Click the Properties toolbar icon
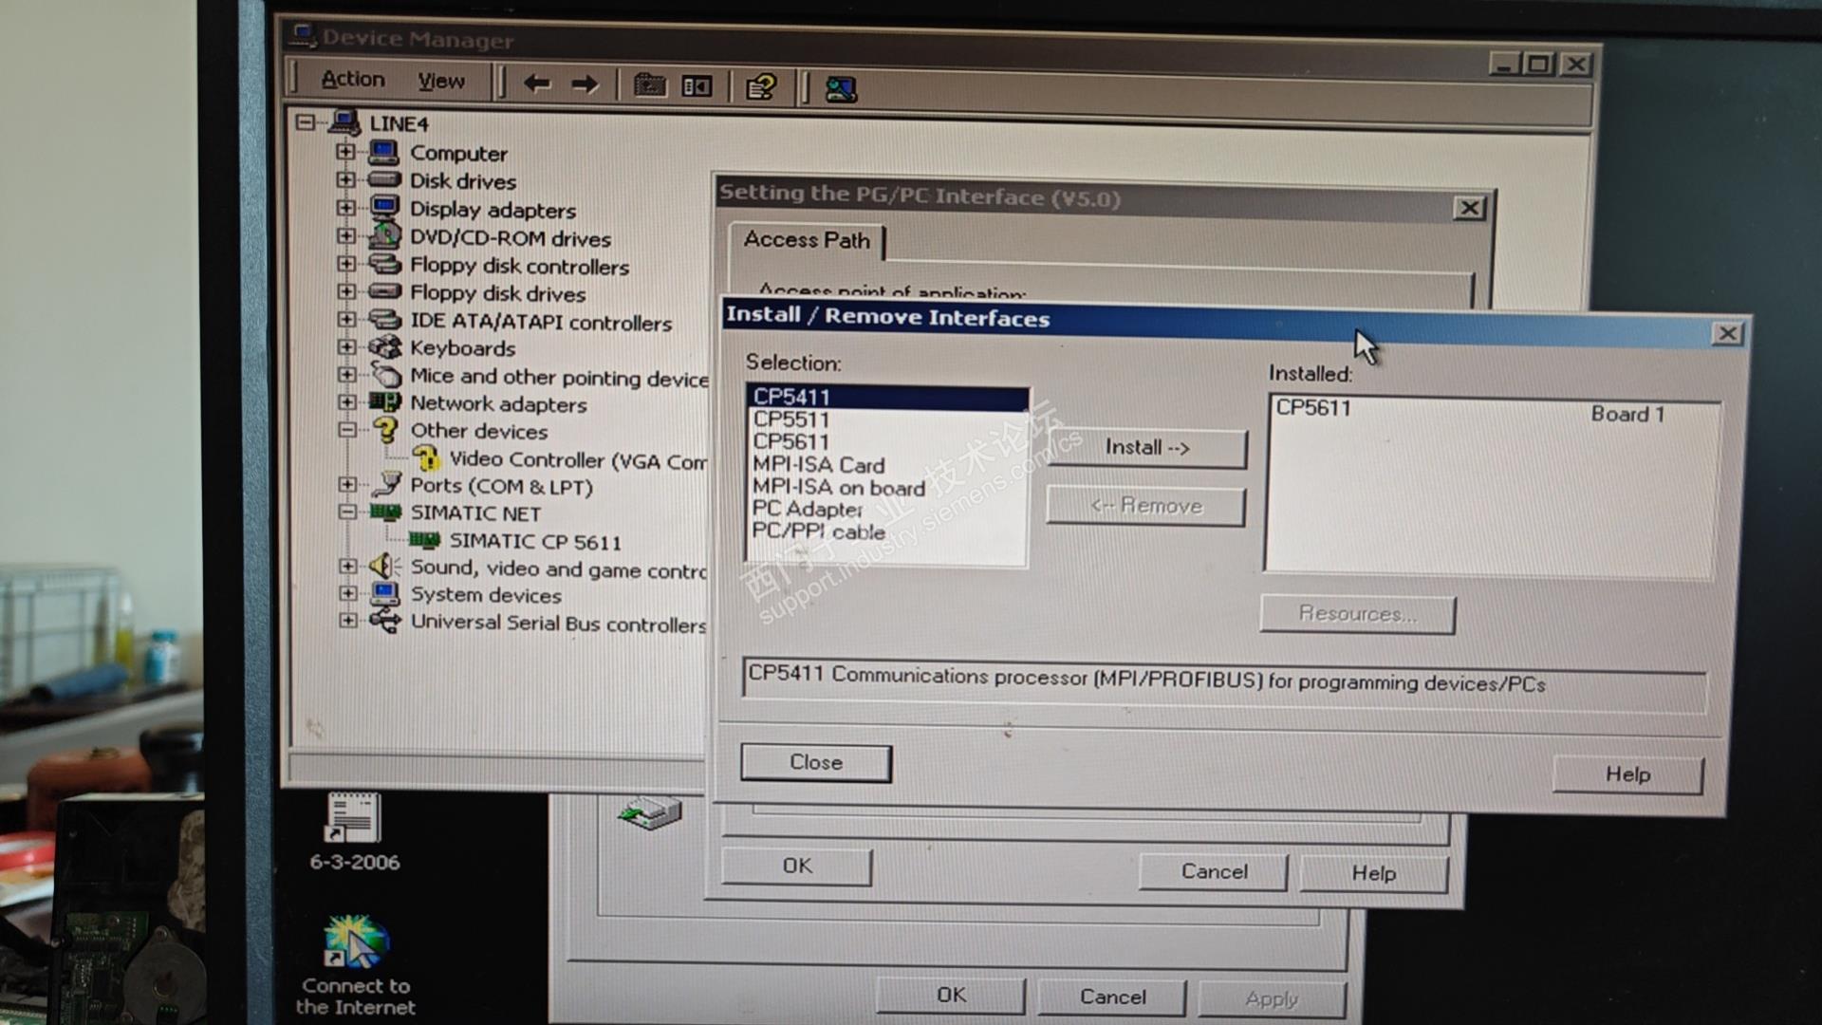The height and width of the screenshot is (1025, 1822). coord(697,87)
